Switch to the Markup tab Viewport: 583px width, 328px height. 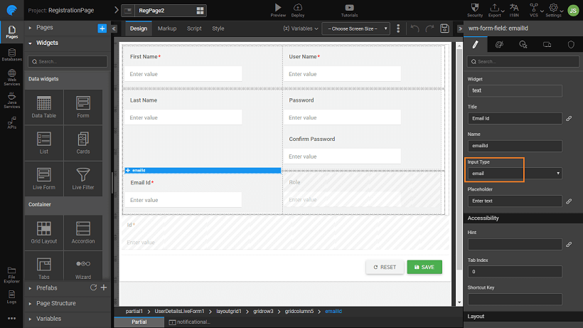(x=167, y=28)
